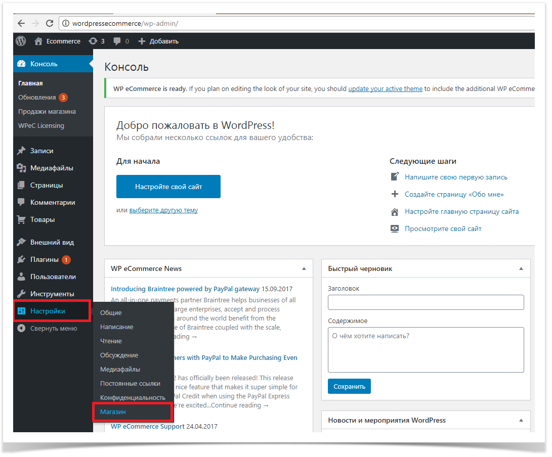Collapse the WP eCommerce News panel
This screenshot has width=552, height=457.
point(304,268)
